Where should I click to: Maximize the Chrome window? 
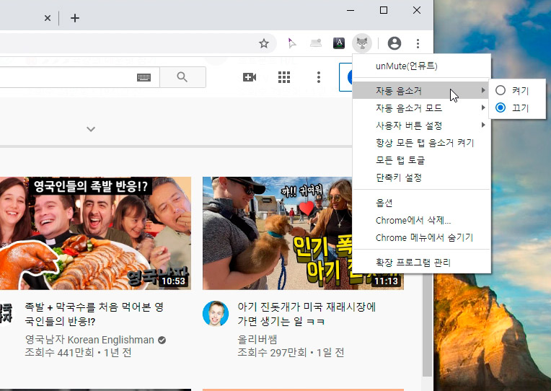coord(384,10)
